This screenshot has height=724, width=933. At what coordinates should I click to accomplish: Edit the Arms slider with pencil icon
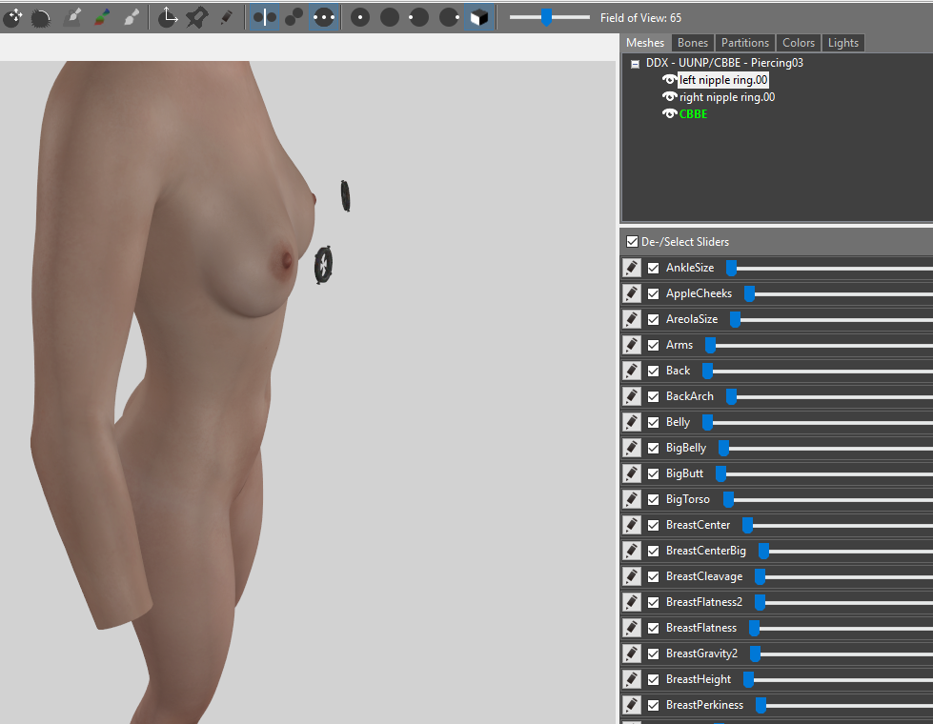[x=632, y=345]
